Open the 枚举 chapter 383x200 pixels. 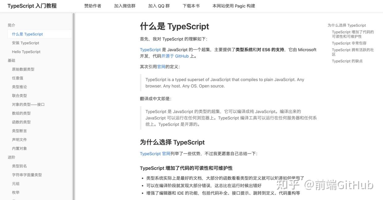click(x=15, y=192)
